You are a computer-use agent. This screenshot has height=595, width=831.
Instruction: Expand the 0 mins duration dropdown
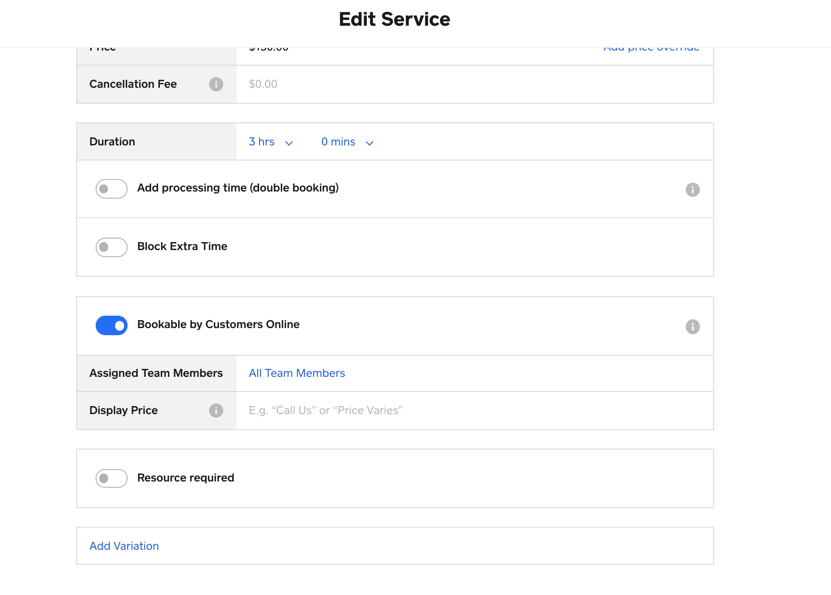[x=347, y=142]
